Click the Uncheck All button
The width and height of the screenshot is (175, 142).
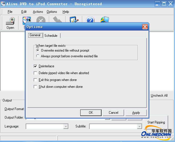(x=159, y=96)
